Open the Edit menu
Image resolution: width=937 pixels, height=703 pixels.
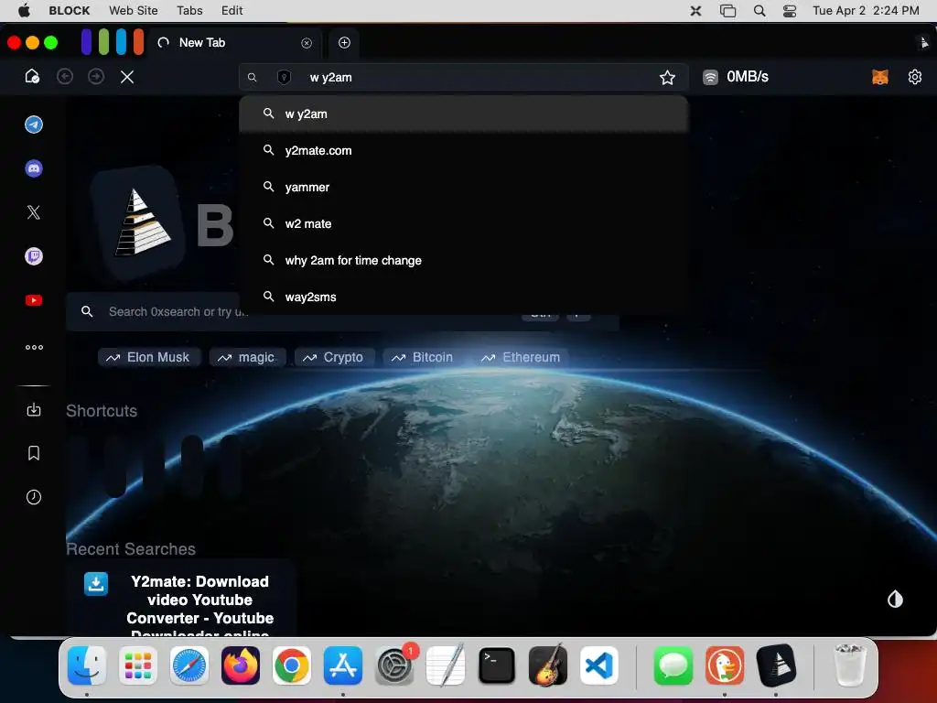pyautogui.click(x=232, y=10)
